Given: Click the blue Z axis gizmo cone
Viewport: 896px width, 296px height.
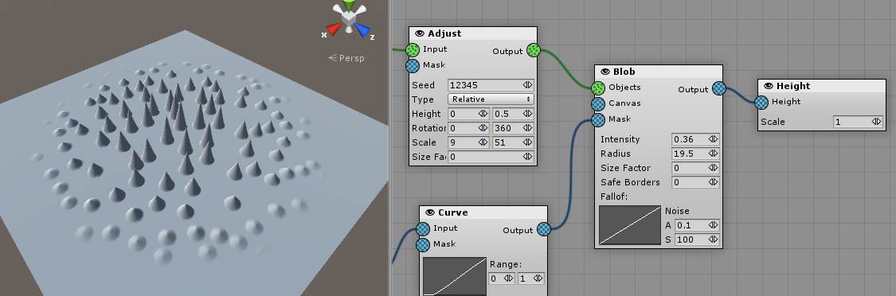Looking at the screenshot, I should (x=362, y=29).
